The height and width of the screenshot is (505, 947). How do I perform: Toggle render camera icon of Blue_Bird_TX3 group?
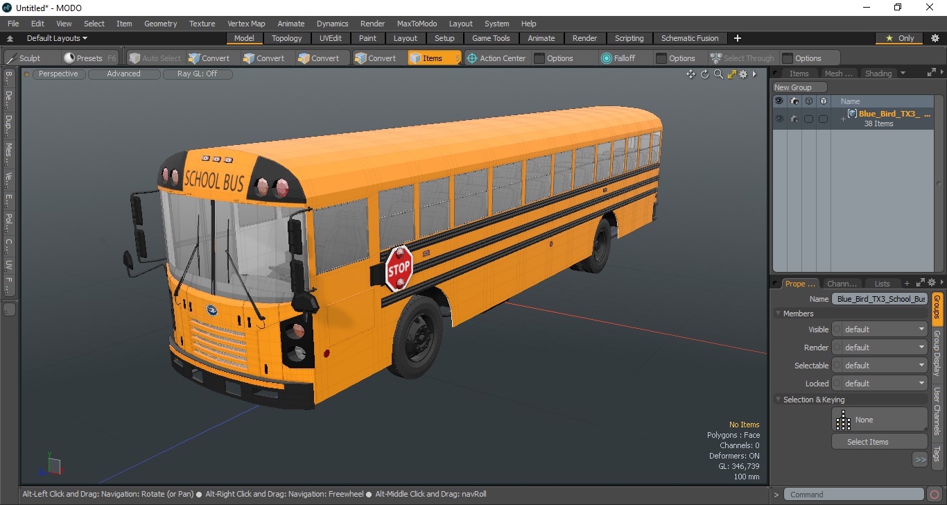[x=794, y=119]
